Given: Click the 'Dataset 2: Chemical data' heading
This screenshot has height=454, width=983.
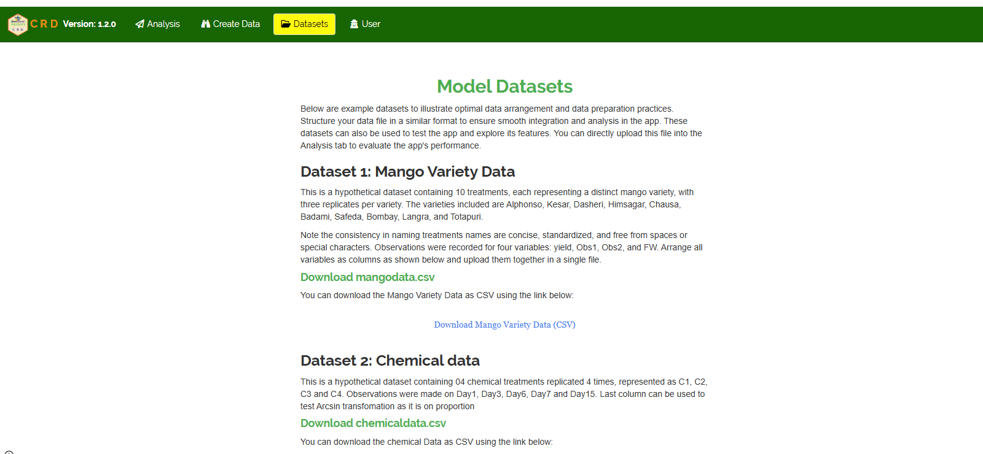Looking at the screenshot, I should coord(390,361).
